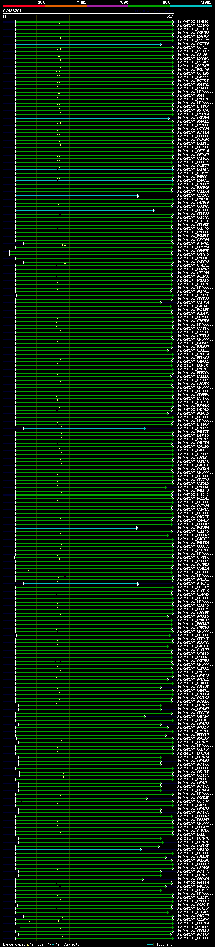Image resolution: width=215 pixels, height=947 pixels.
Task: Select hit label UniRef100_C0PCV2
Action: point(193,262)
